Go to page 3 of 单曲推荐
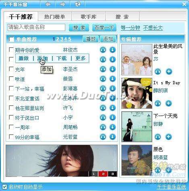This screenshot has width=189, height=191. tap(62, 39)
